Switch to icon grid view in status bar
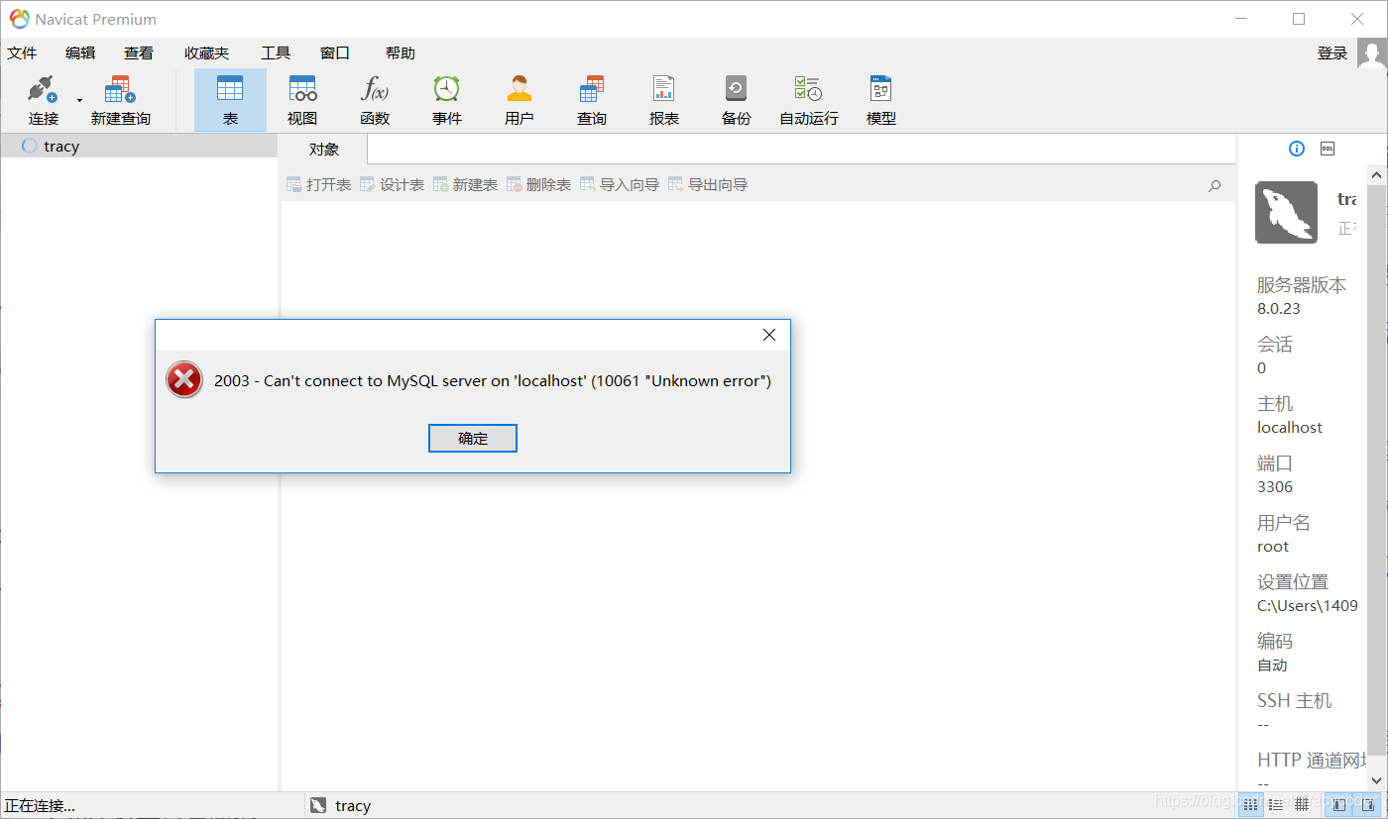Screen dimensions: 1388x819 point(1252,804)
